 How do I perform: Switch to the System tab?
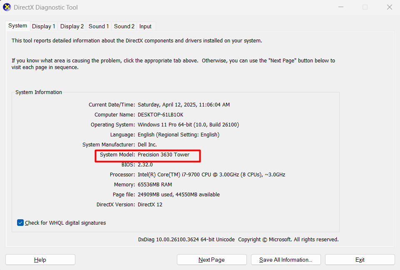pos(17,26)
